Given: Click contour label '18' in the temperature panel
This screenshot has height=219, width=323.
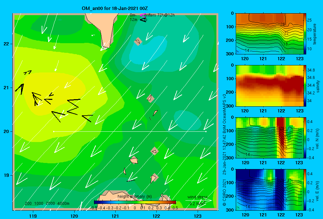Looking at the screenshot, I should [x=286, y=44].
